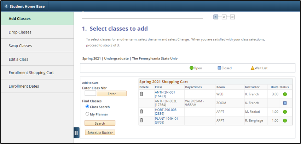This screenshot has width=301, height=144.
Task: Click the back chevron icon in header
Action: coord(6,6)
